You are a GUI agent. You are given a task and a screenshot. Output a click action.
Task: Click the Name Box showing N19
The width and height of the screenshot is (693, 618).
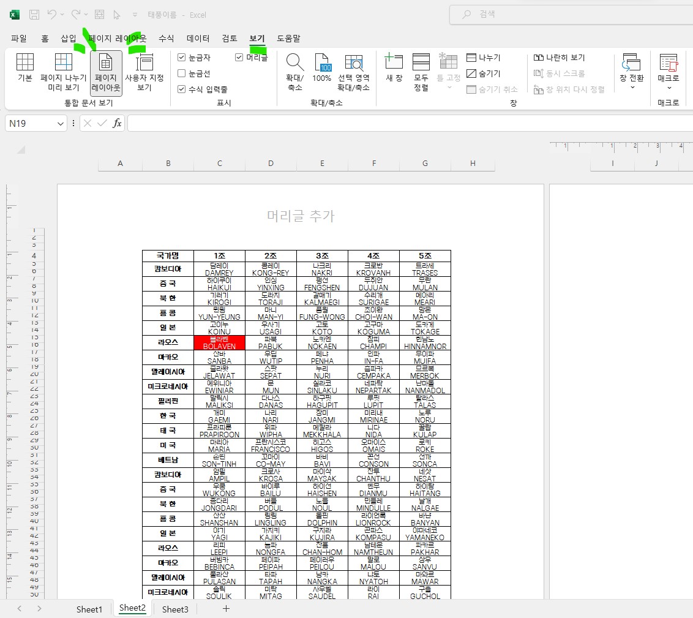[x=31, y=123]
